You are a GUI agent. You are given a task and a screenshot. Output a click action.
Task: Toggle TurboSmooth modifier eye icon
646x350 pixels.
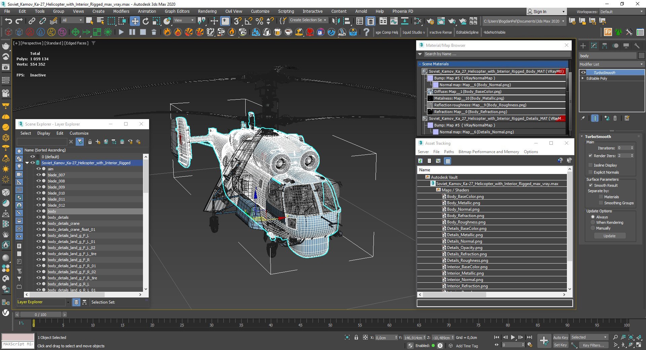(583, 73)
